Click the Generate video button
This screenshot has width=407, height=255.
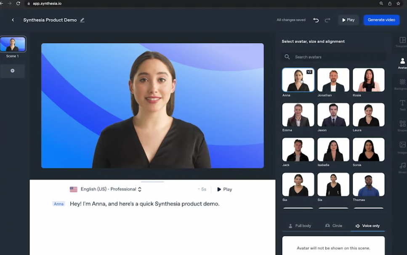(381, 20)
